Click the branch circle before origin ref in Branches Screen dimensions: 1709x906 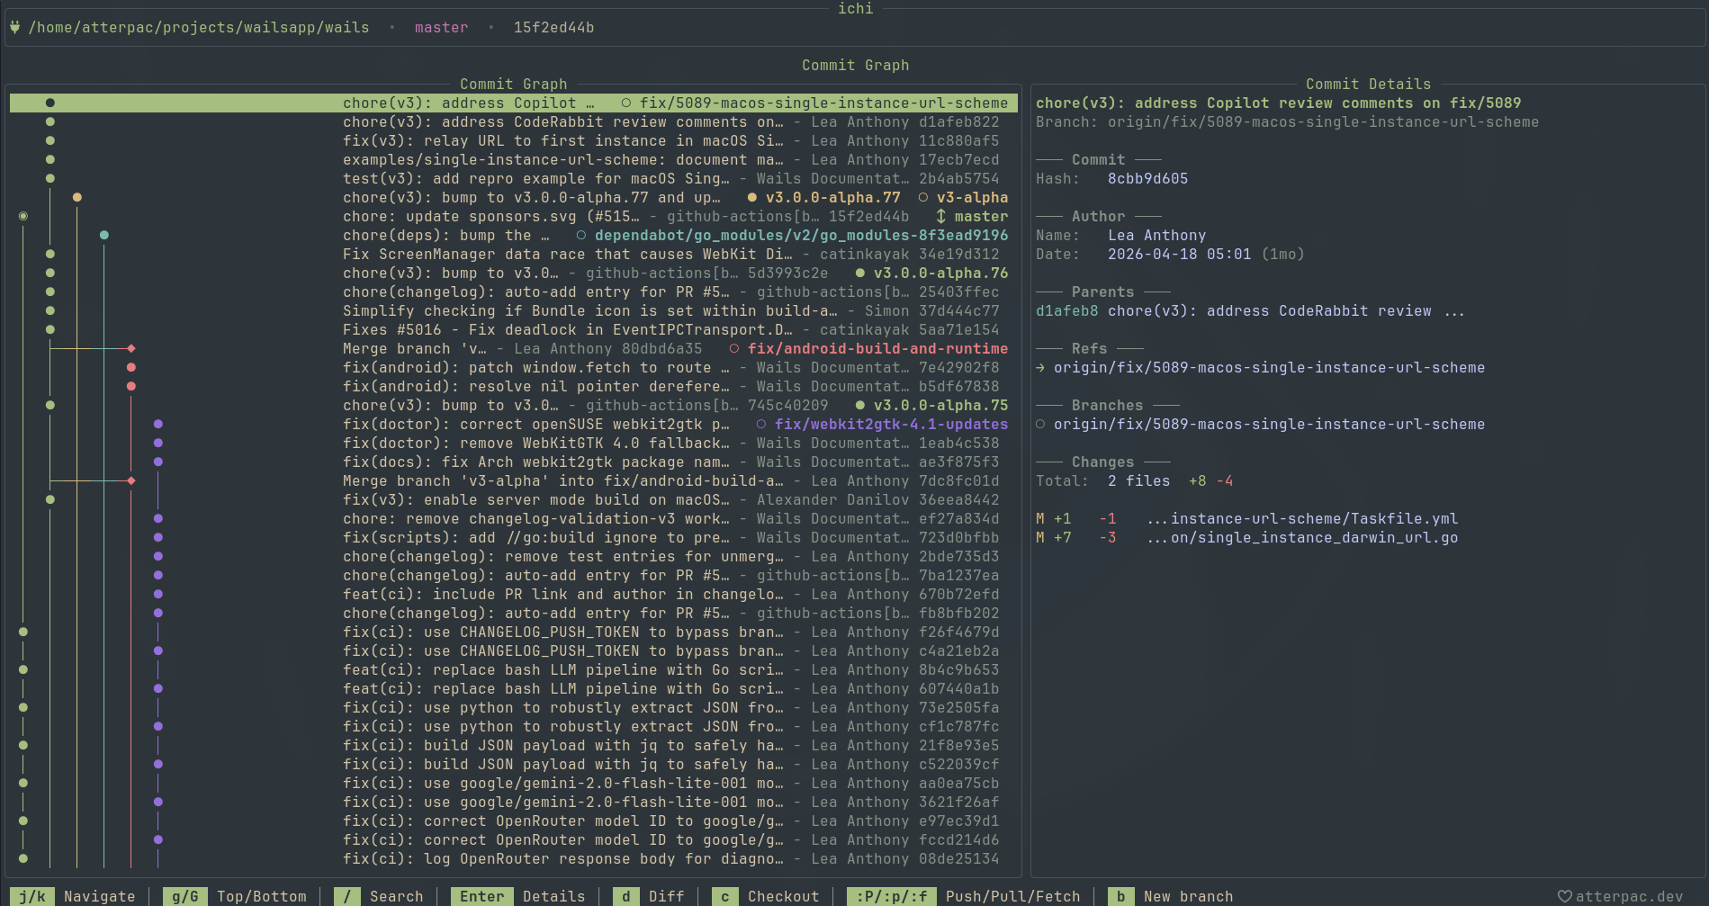click(1040, 424)
